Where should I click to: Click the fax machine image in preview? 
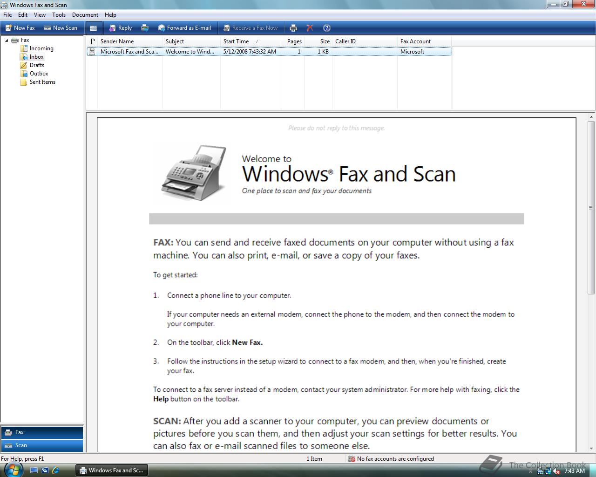coord(194,173)
